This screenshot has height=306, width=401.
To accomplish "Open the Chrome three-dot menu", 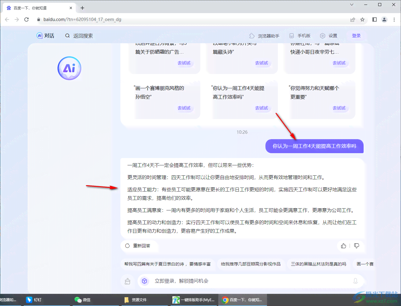I will point(394,19).
